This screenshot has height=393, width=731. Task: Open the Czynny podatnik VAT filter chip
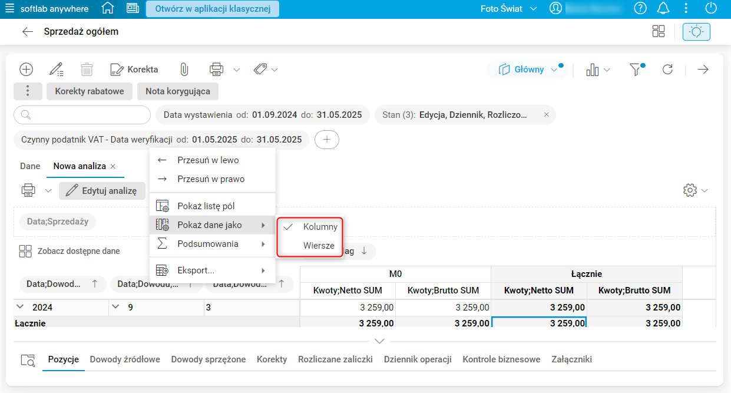[x=161, y=140]
